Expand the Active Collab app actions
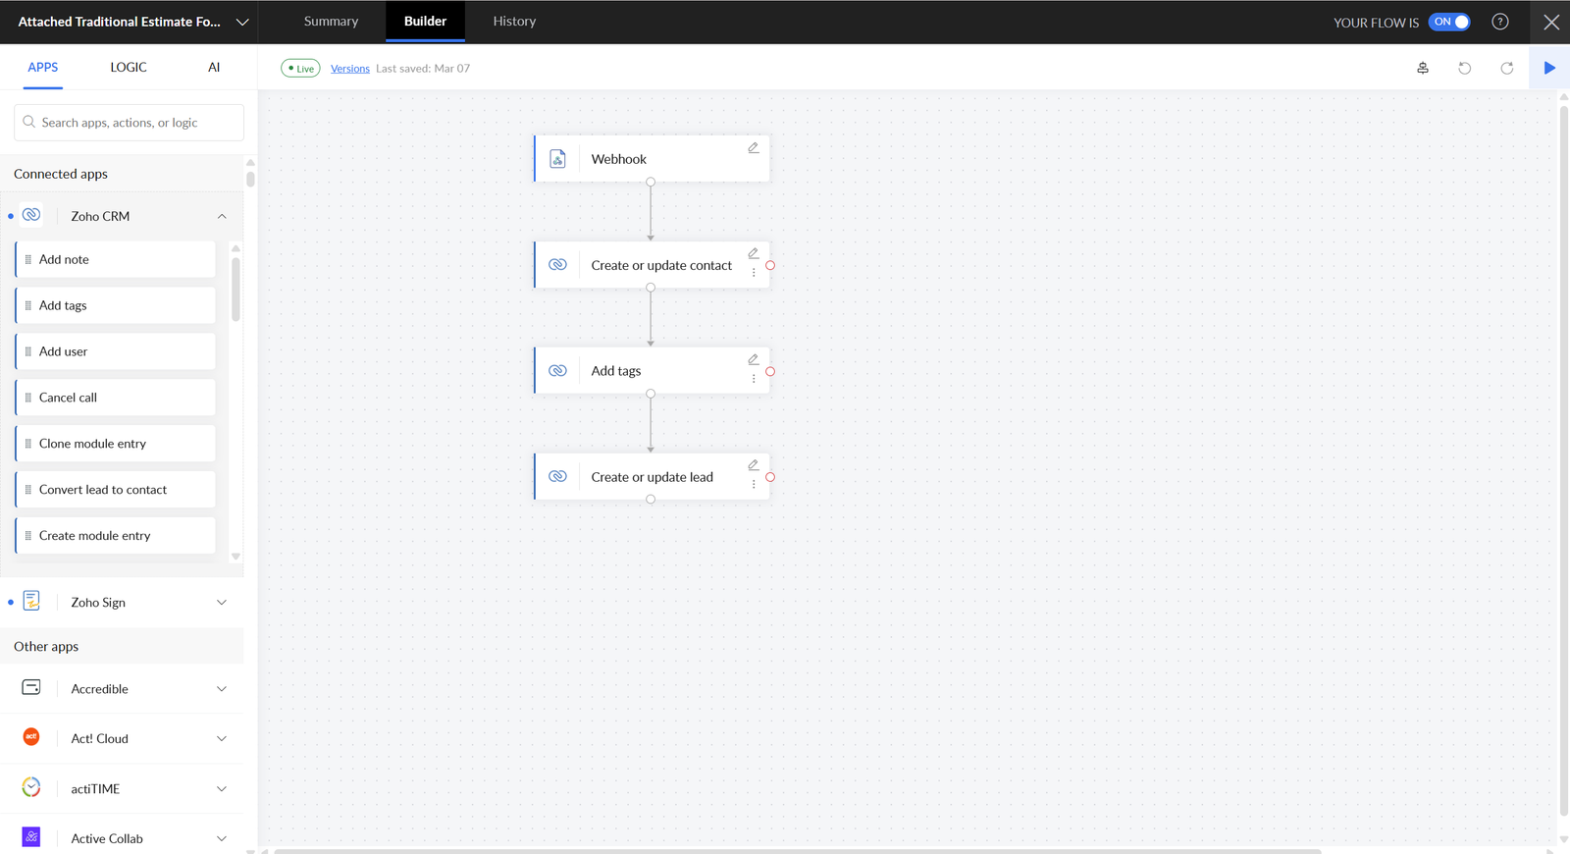The height and width of the screenshot is (854, 1570). [222, 839]
